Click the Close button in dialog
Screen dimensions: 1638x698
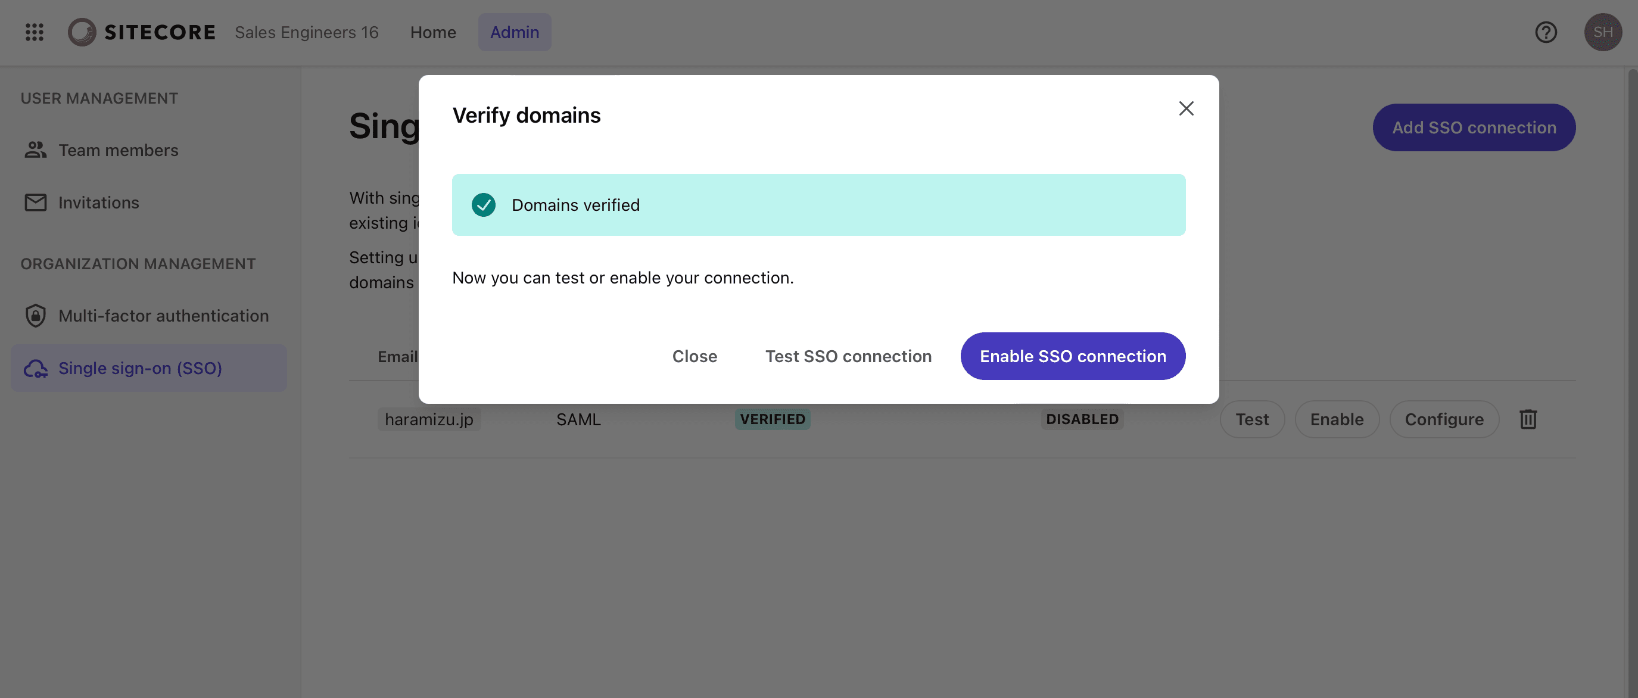[695, 356]
